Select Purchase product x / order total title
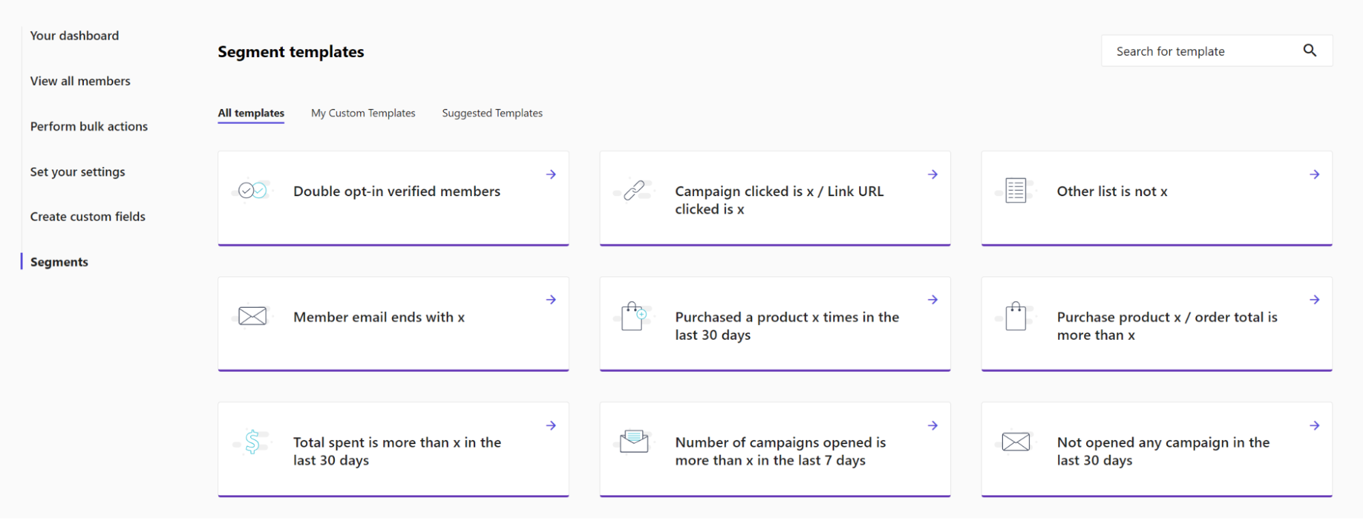 coord(1167,326)
